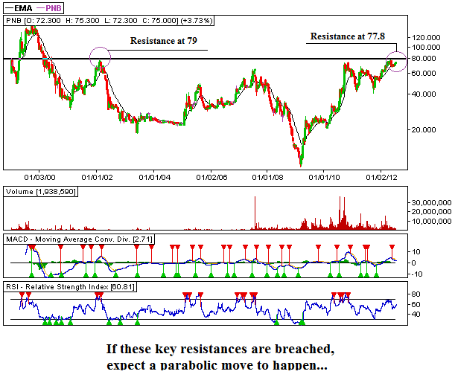Select the PNB open-high-low-close header text
455x380 pixels.
pos(109,21)
